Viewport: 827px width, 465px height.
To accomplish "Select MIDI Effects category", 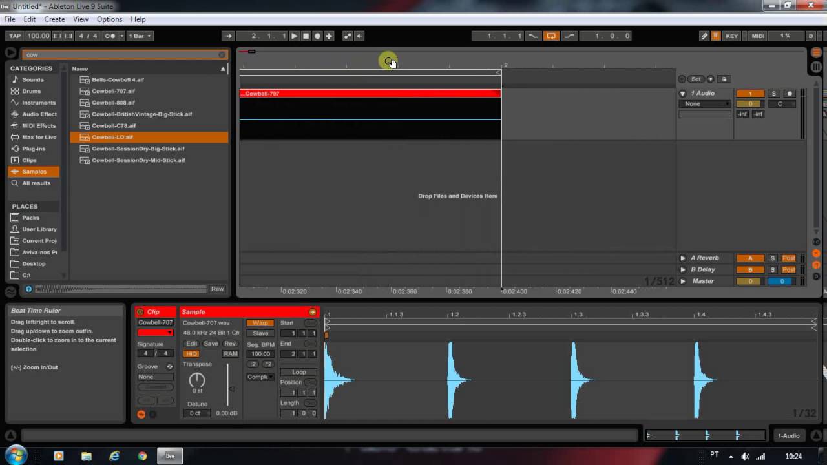I will pyautogui.click(x=39, y=126).
